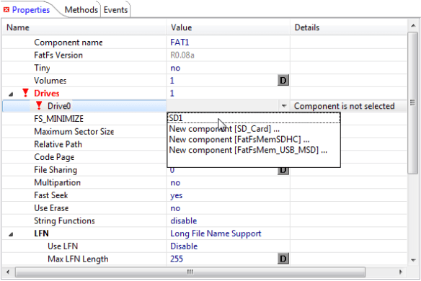Image resolution: width=421 pixels, height=281 pixels.
Task: Click the red error icon beside Drive0
Action: point(39,106)
